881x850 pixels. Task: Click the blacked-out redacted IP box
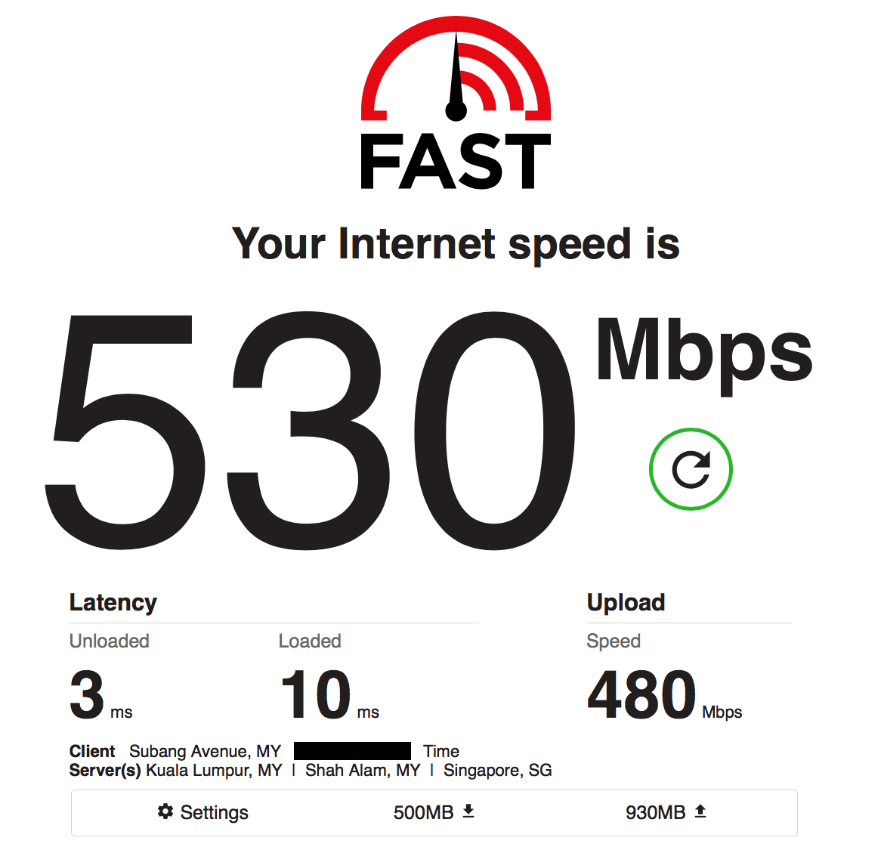click(352, 751)
